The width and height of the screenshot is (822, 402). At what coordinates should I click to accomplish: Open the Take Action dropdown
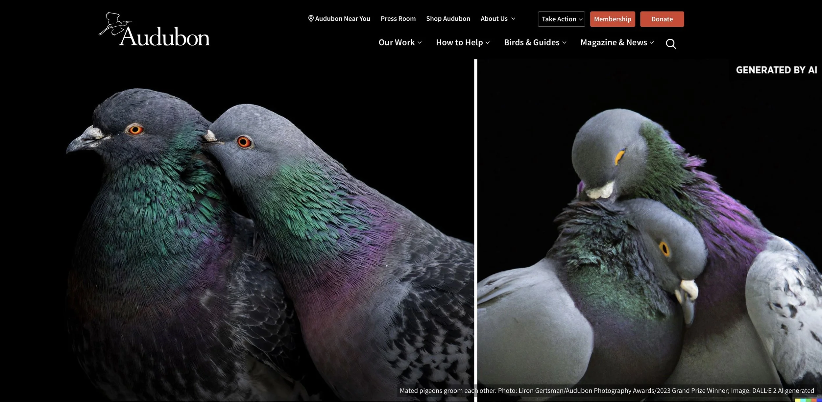pyautogui.click(x=561, y=19)
